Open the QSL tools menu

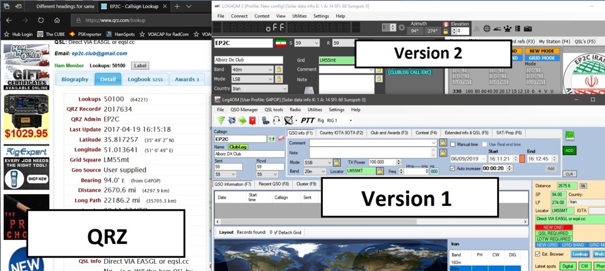pyautogui.click(x=274, y=110)
